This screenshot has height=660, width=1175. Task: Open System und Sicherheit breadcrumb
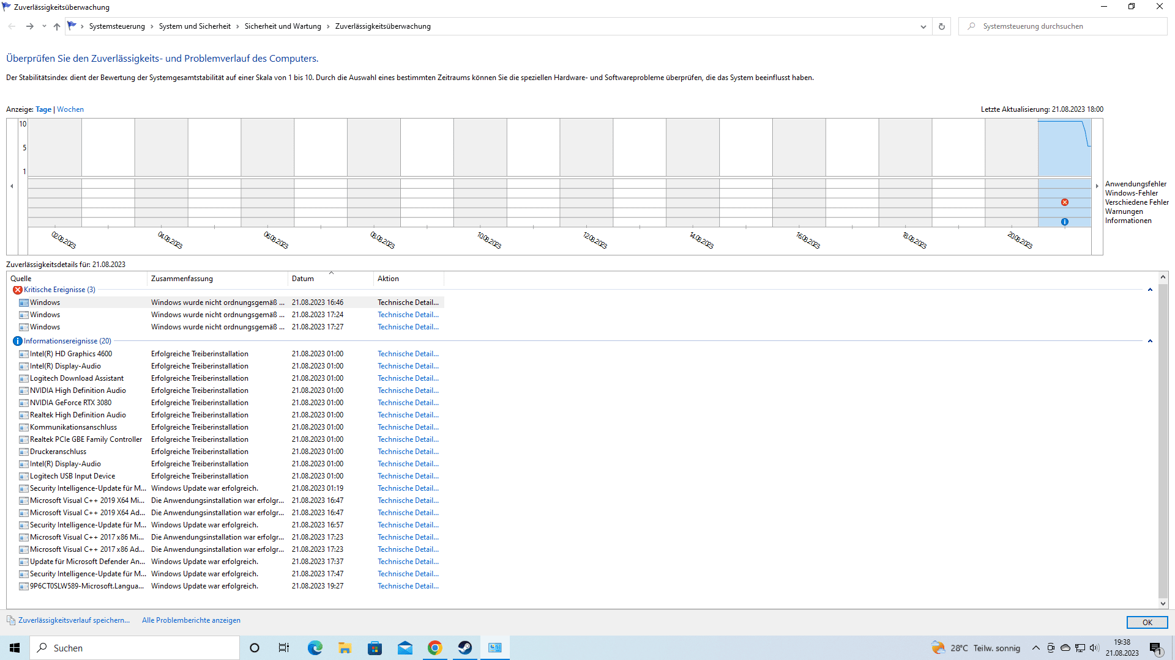195,26
